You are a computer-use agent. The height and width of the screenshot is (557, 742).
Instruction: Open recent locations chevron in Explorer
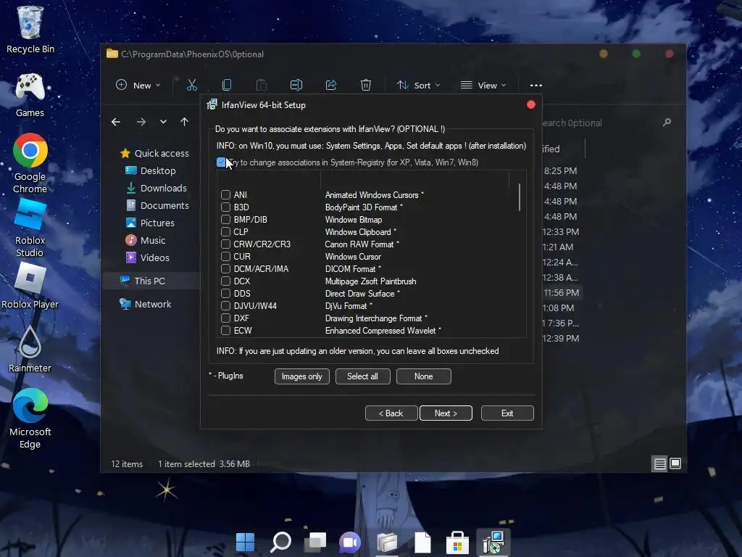163,122
